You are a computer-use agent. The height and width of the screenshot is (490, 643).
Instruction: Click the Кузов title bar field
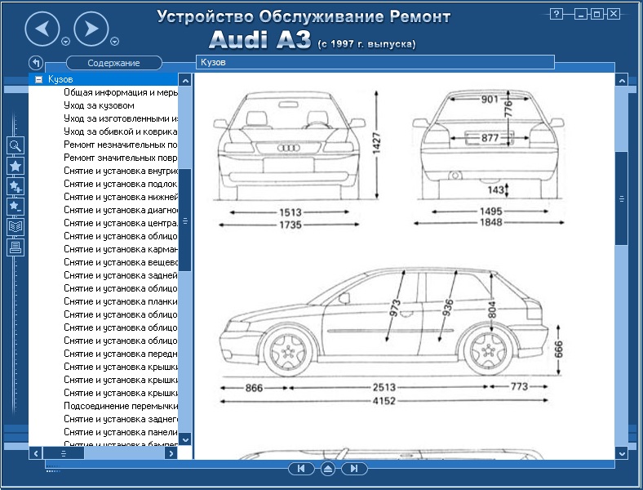(x=375, y=62)
